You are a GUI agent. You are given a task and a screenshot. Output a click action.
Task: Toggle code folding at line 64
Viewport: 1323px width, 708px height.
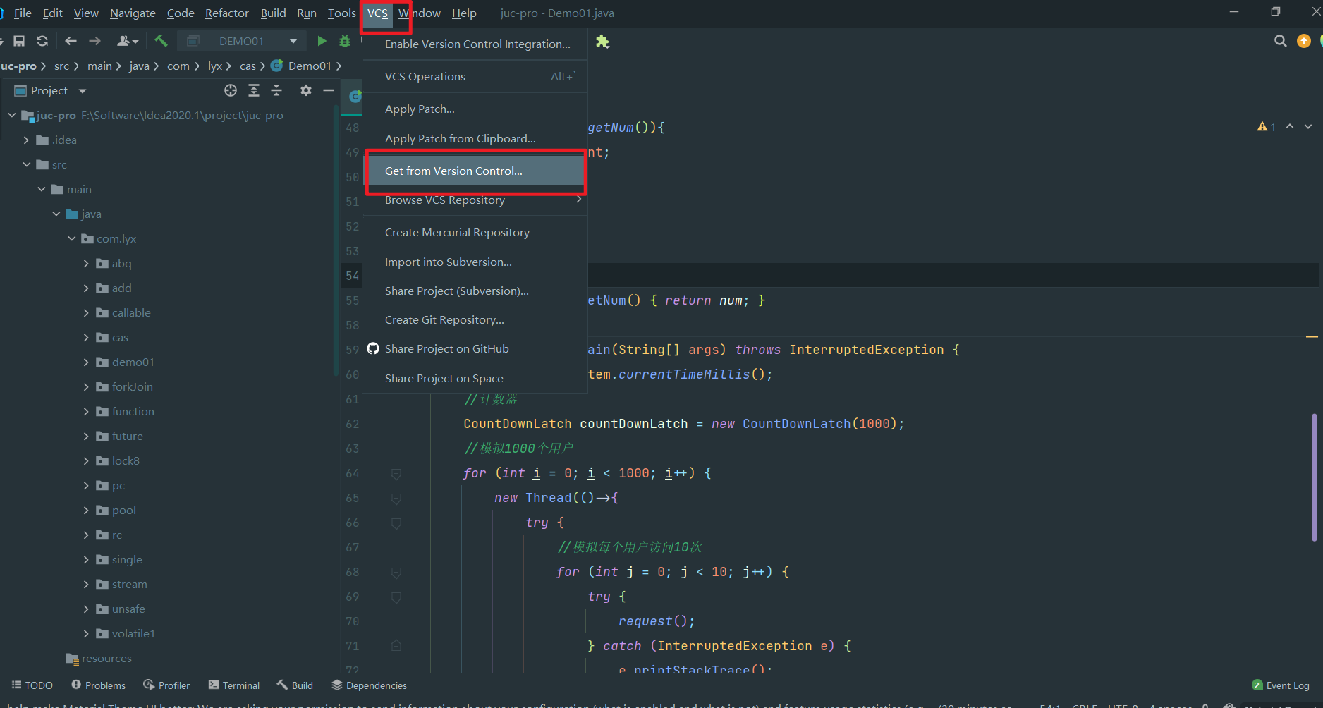[396, 473]
